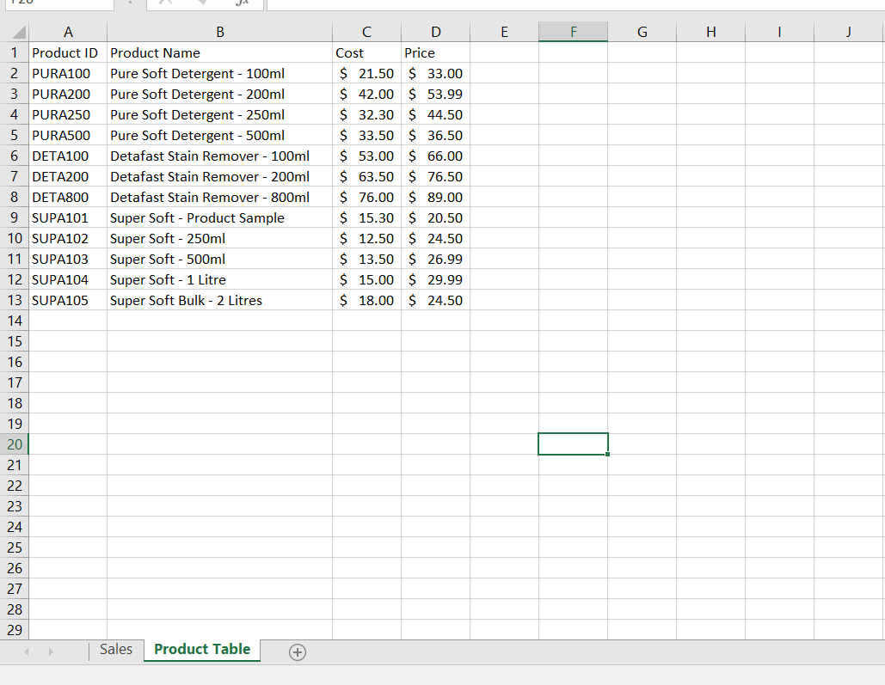Screen dimensions: 885x685
Task: Select column A header
Action: coord(68,31)
